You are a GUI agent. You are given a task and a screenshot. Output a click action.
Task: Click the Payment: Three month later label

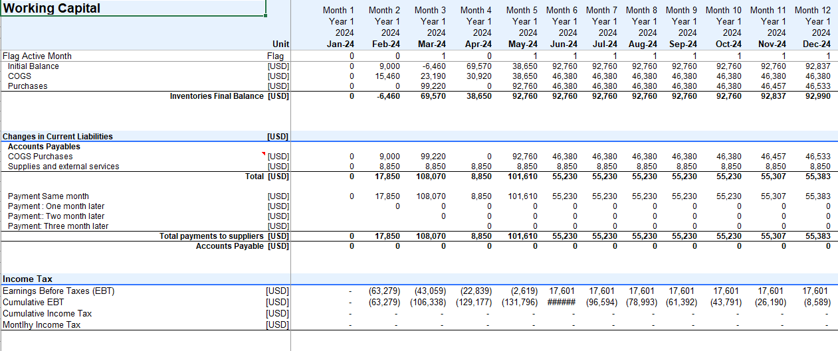tap(58, 226)
